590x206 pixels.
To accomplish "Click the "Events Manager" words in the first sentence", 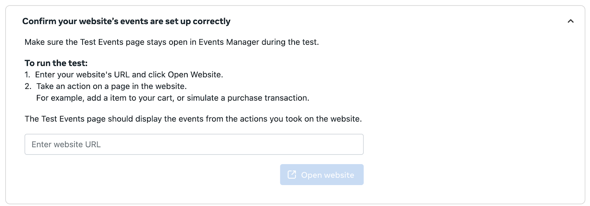I will [229, 42].
